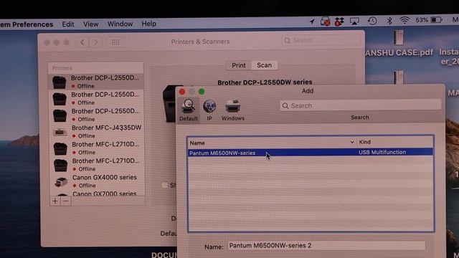Click the AirPlay display menu icon
The width and height of the screenshot is (459, 258).
pyautogui.click(x=354, y=21)
